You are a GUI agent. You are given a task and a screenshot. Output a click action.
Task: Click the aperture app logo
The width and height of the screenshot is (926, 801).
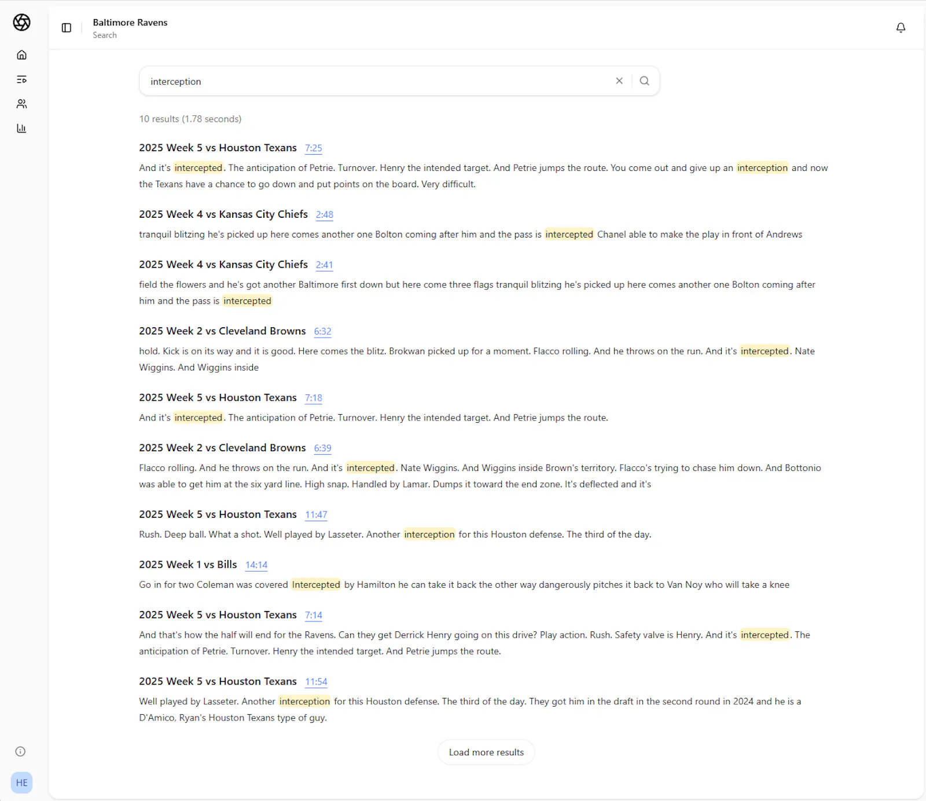coord(21,23)
